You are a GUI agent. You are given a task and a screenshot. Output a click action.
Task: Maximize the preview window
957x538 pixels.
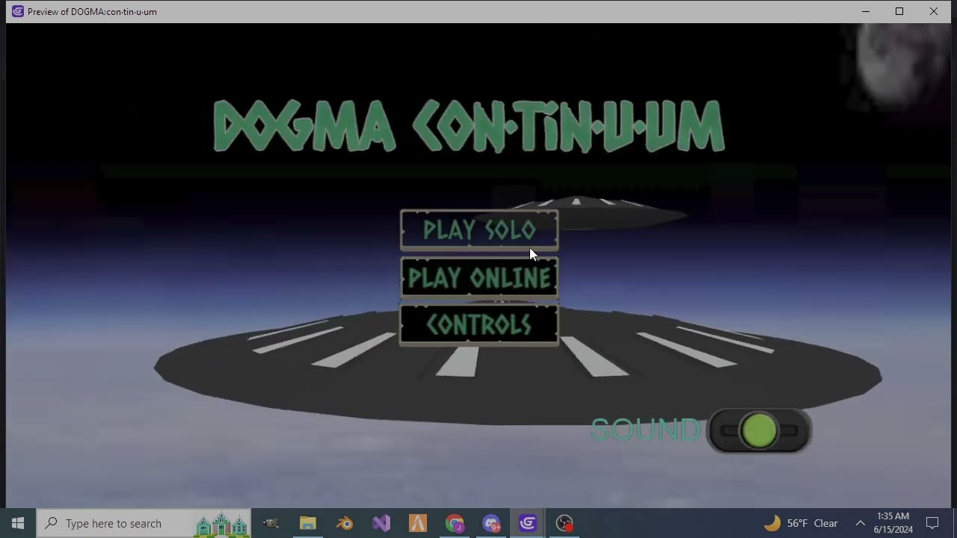[899, 11]
